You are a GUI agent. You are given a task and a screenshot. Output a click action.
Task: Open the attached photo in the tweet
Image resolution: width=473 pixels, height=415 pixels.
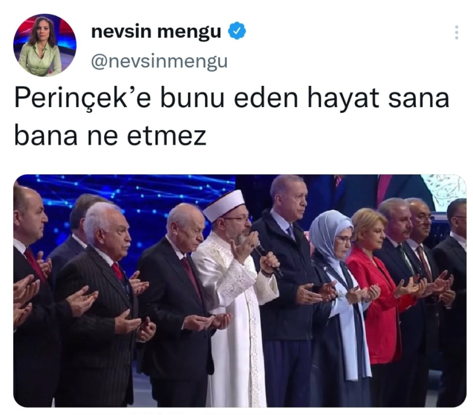(240, 291)
